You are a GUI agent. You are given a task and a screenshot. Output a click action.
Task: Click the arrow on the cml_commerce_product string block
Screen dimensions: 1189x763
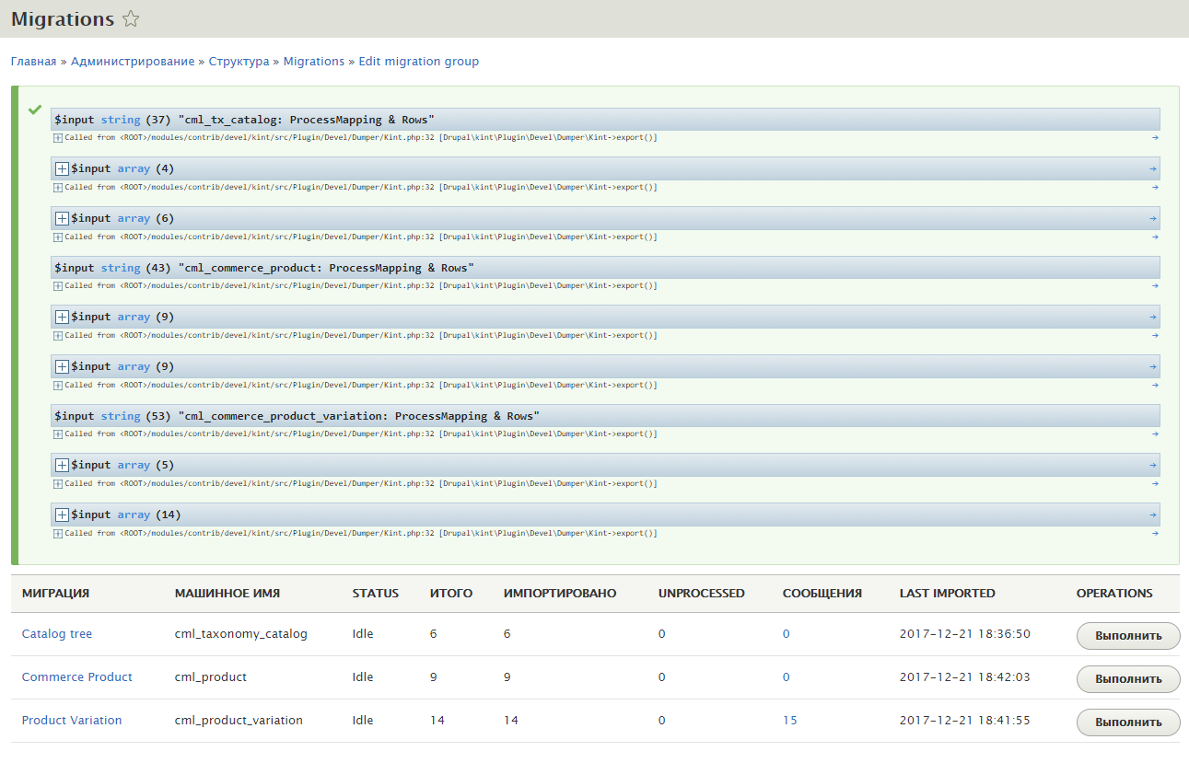pos(1154,285)
